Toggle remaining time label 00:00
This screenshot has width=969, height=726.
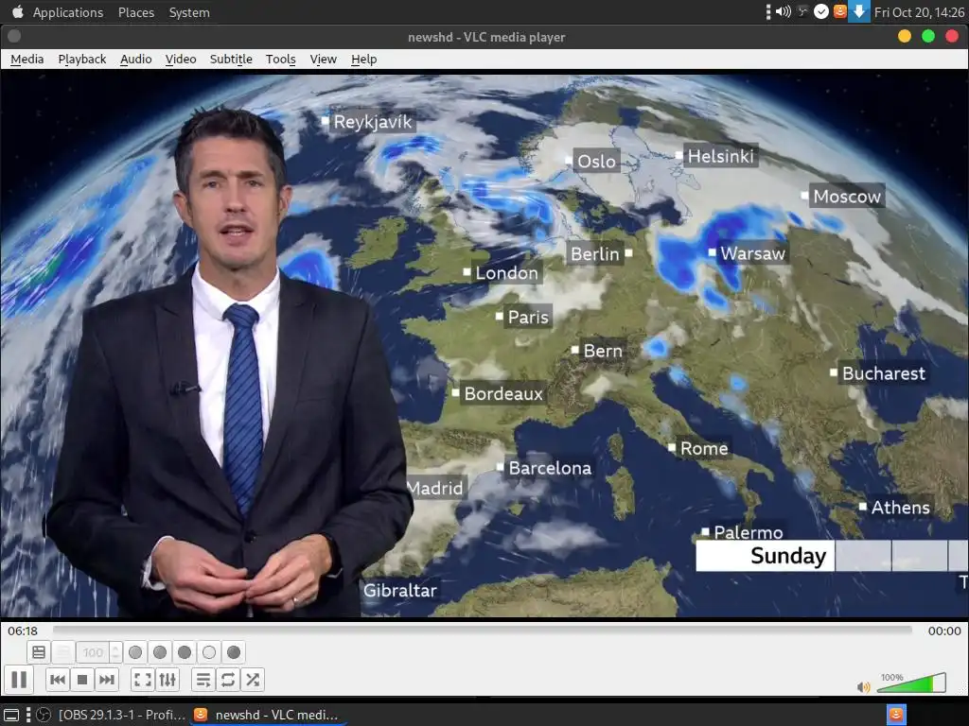pos(944,631)
